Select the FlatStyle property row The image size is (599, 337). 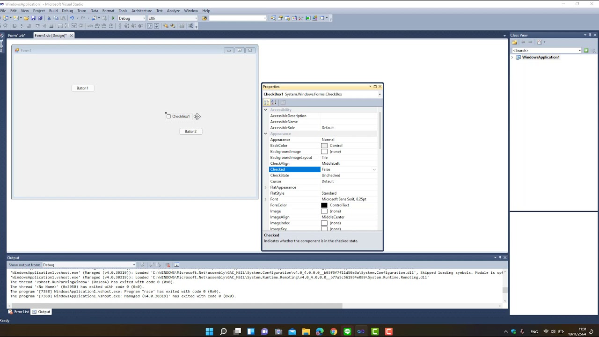pyautogui.click(x=323, y=193)
